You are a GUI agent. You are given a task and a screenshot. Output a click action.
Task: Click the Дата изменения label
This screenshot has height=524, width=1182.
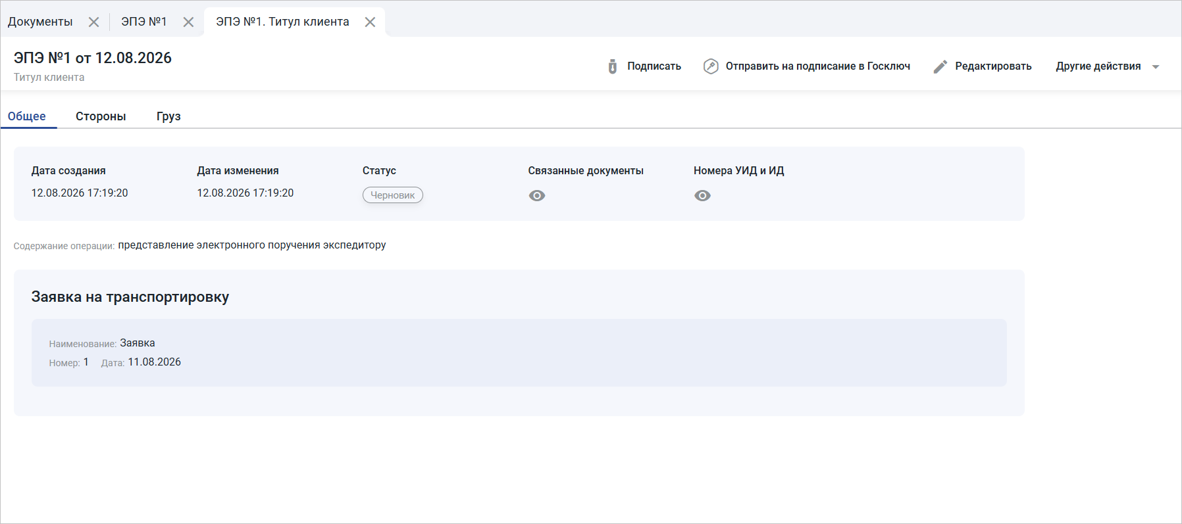(x=238, y=171)
